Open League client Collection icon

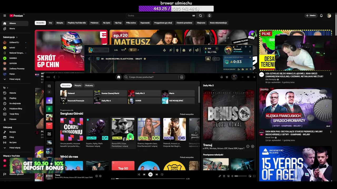(x=184, y=50)
